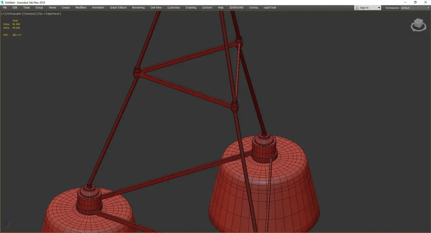The width and height of the screenshot is (431, 233).
Task: Open the Tools menu
Action: point(27,8)
